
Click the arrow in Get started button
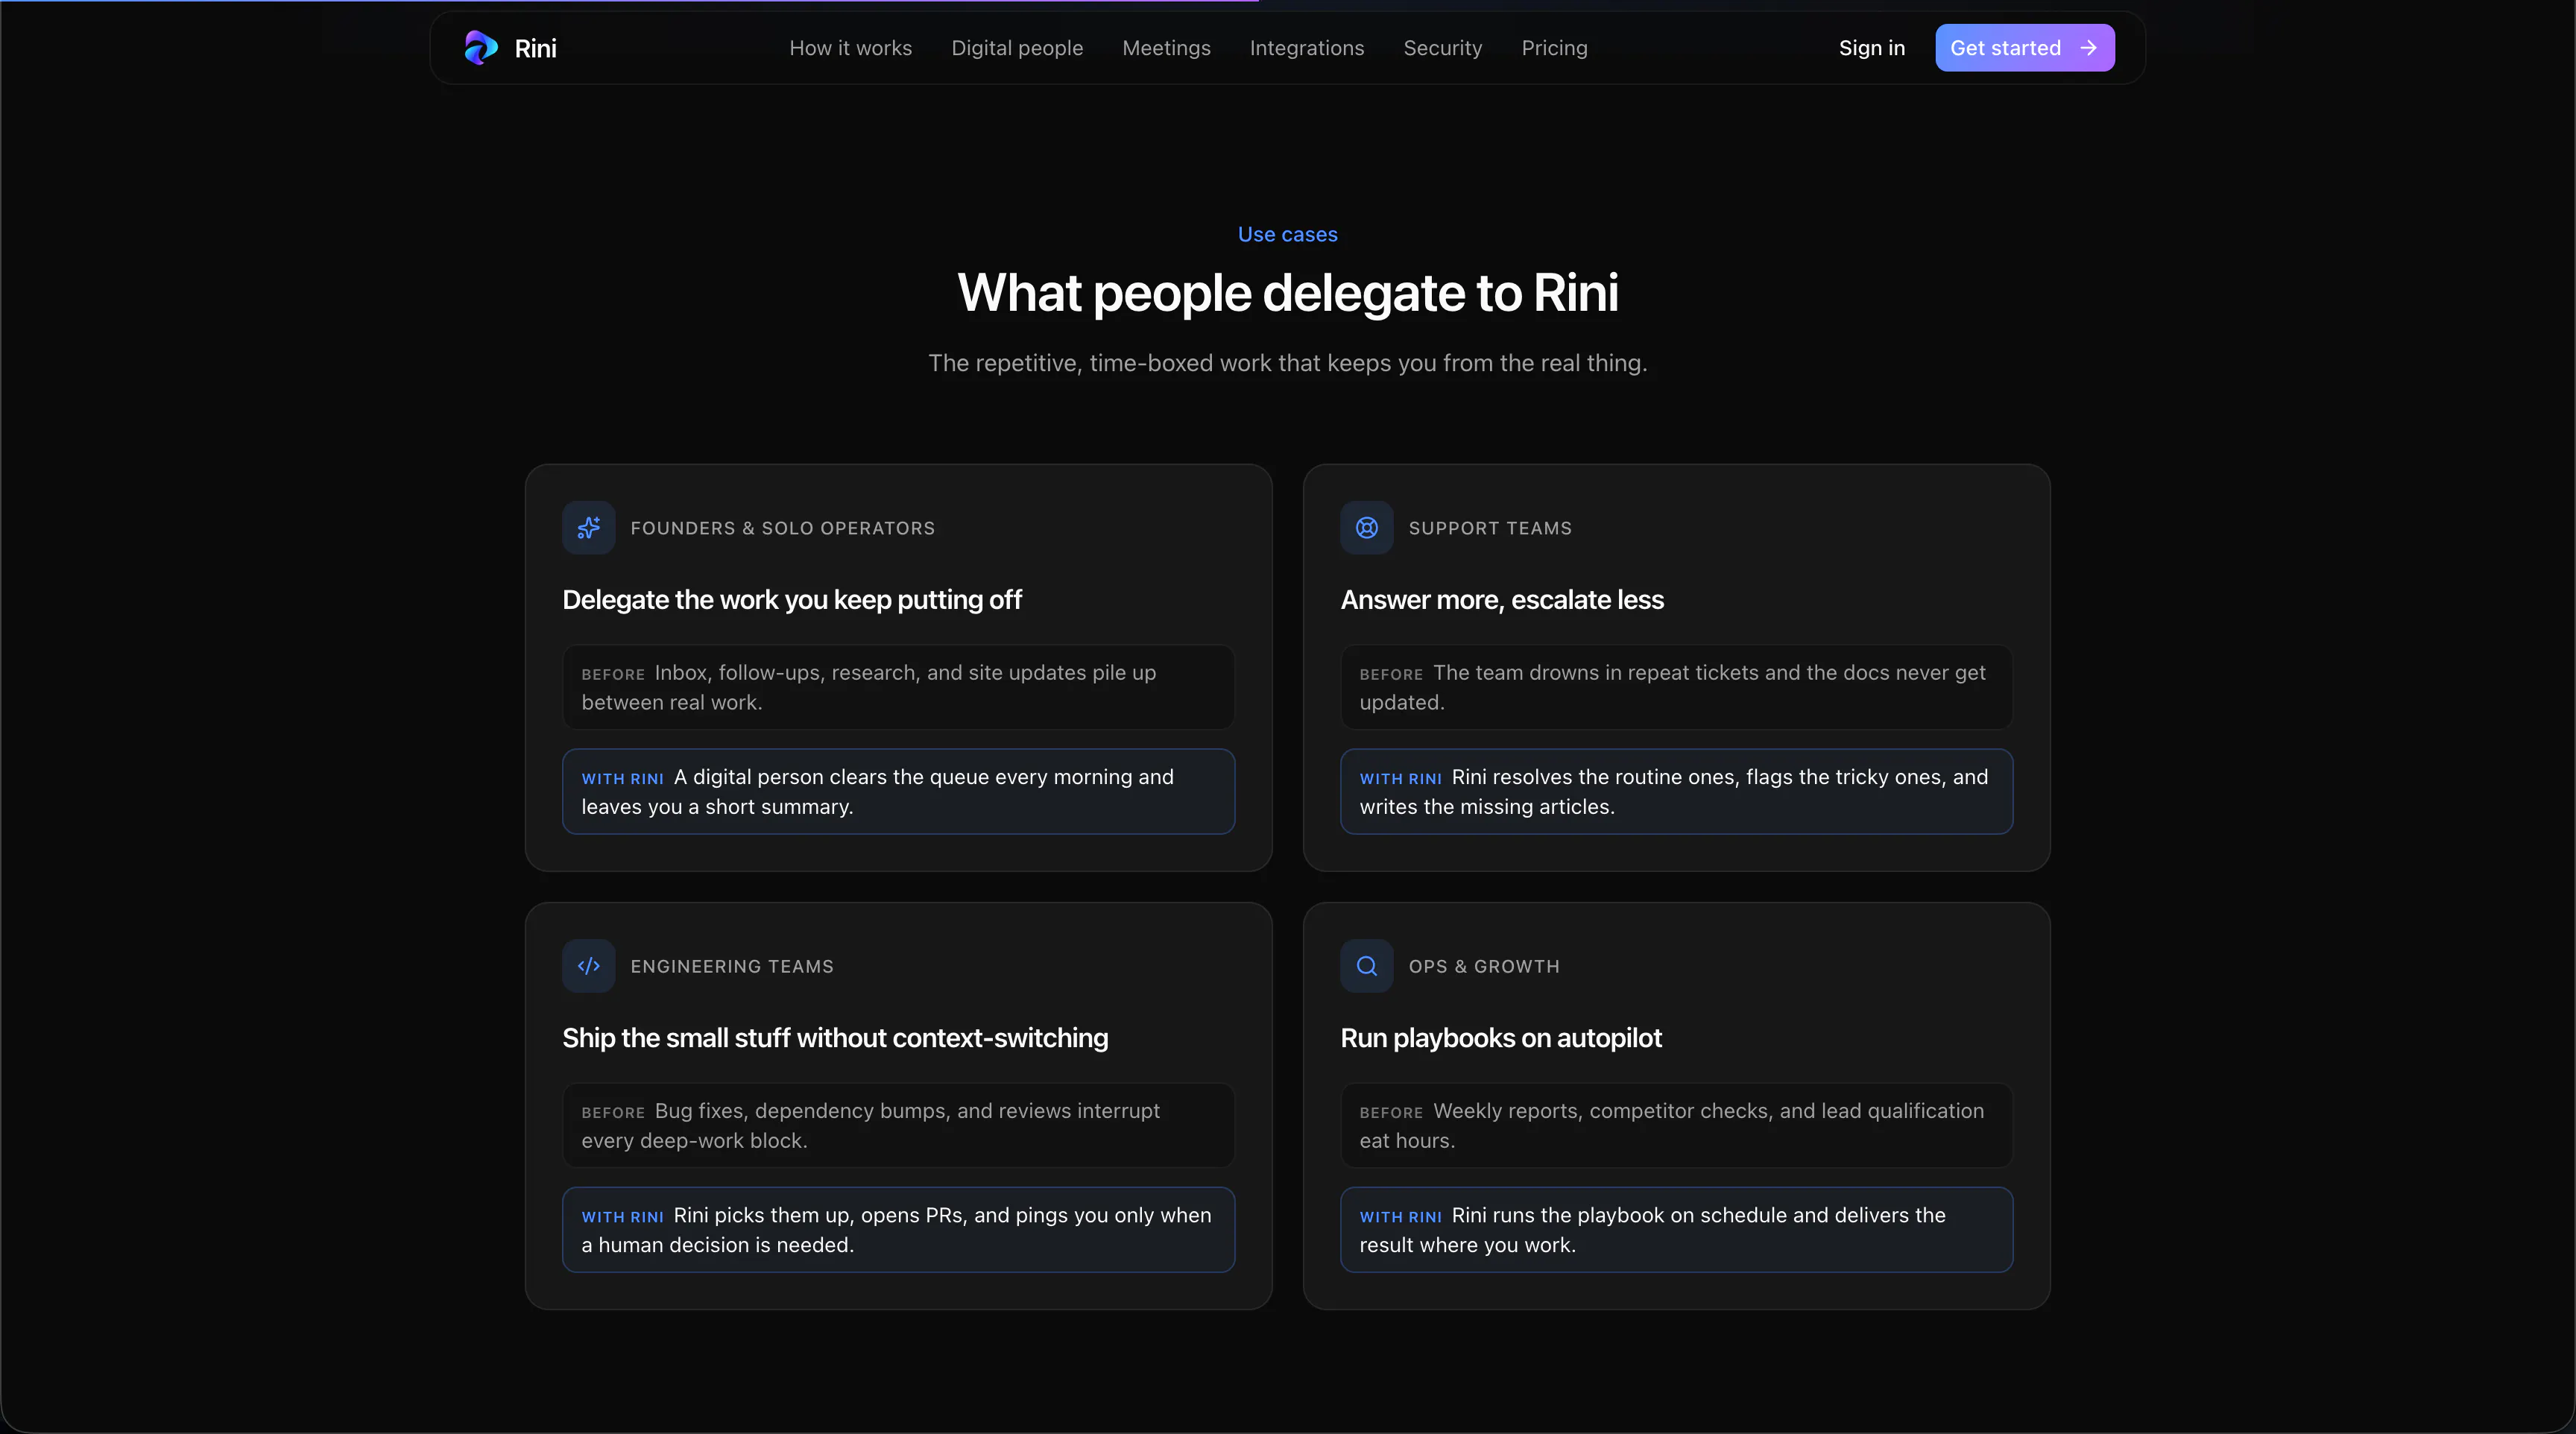pyautogui.click(x=2088, y=48)
